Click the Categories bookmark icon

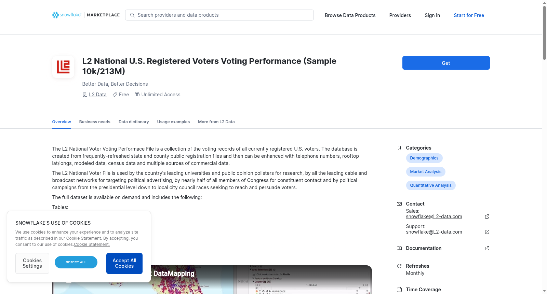[399, 148]
